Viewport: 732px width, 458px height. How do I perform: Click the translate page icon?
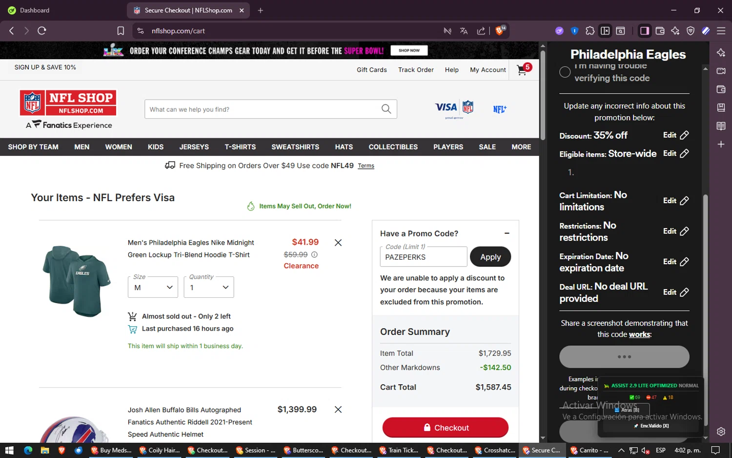click(464, 31)
